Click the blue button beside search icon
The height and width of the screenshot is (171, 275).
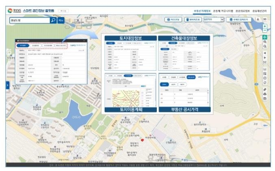pyautogui.click(x=61, y=19)
